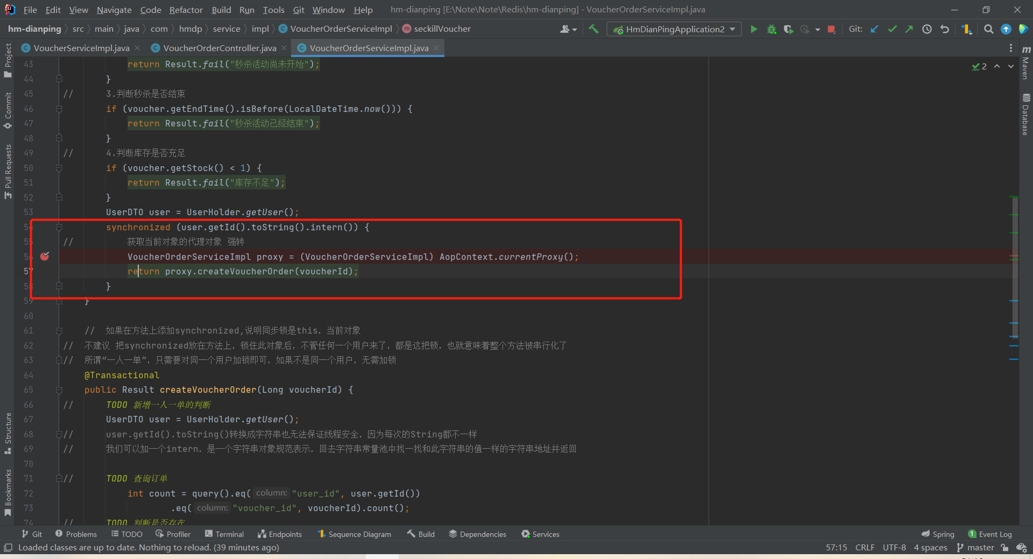
Task: Click the blue IDE update arrow icon
Action: pos(1006,29)
